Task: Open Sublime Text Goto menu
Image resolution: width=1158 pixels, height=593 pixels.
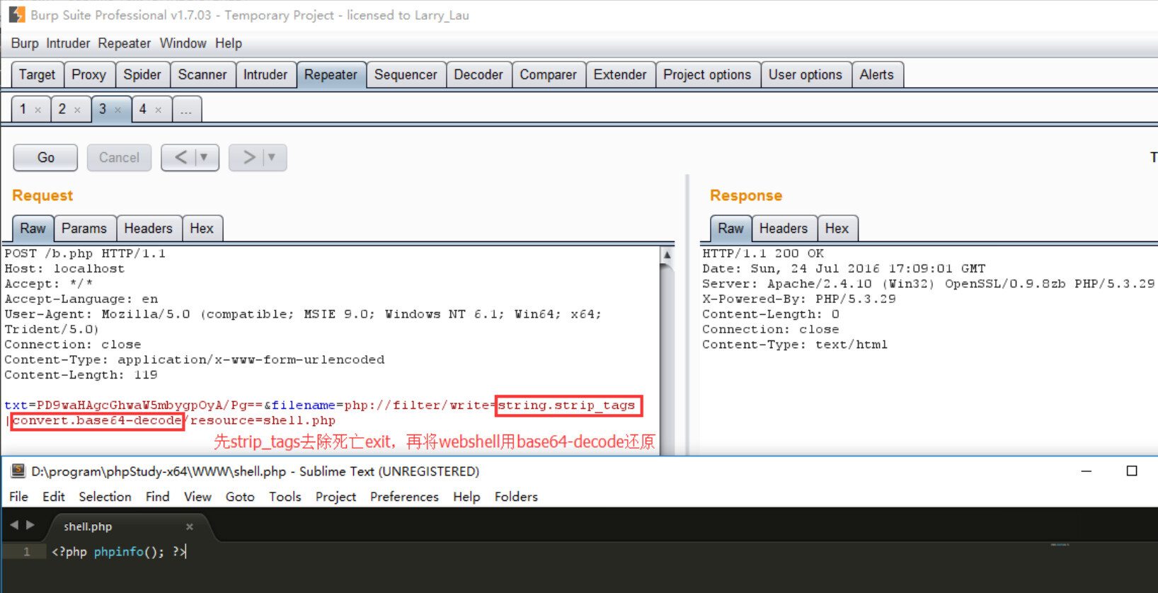Action: [240, 497]
